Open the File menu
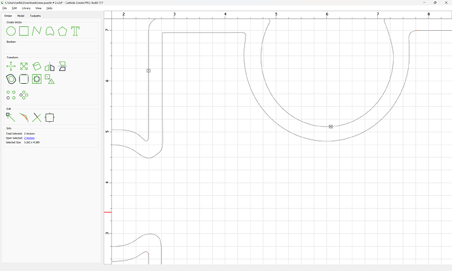This screenshot has width=452, height=271. tap(5, 8)
